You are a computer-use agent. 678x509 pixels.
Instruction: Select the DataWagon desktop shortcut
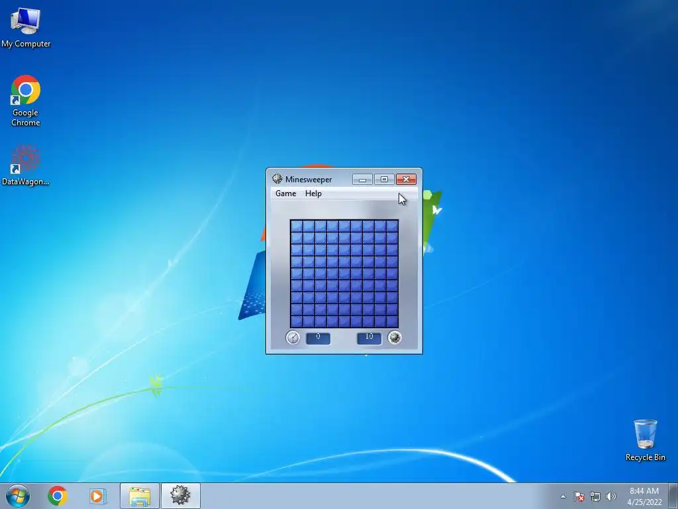[x=26, y=165]
